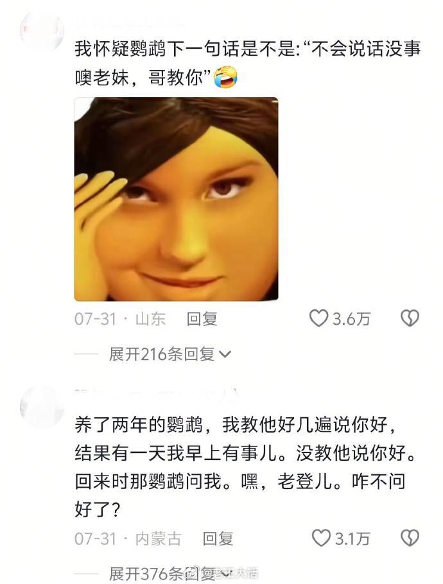Dislike the second comment from 内蒙古
This screenshot has width=443, height=584.
pos(410,538)
